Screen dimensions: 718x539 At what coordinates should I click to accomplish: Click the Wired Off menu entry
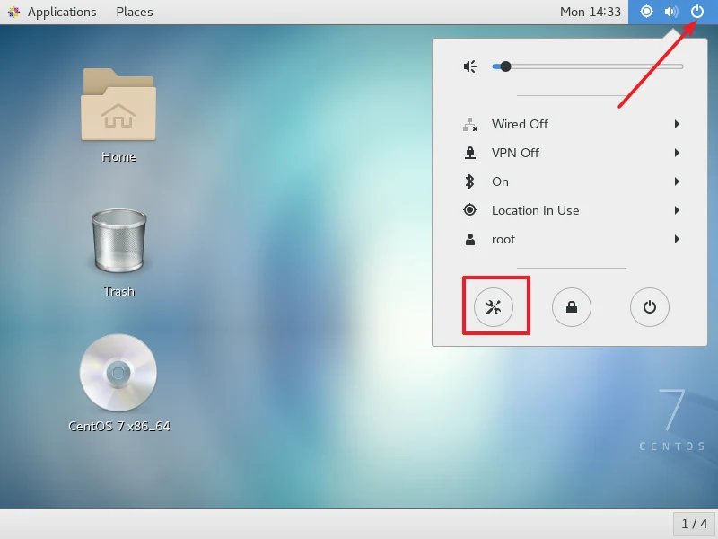tap(570, 124)
